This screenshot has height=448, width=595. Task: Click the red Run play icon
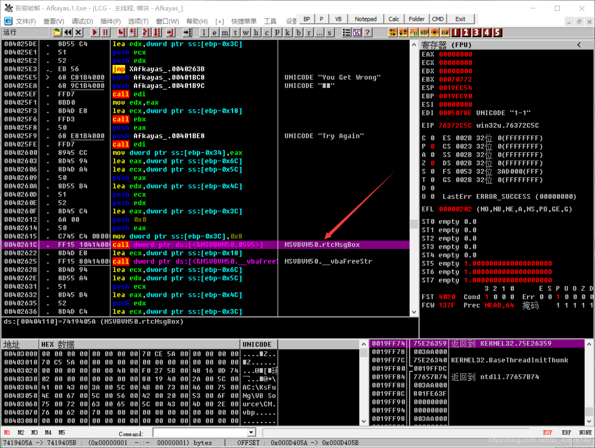pos(95,32)
